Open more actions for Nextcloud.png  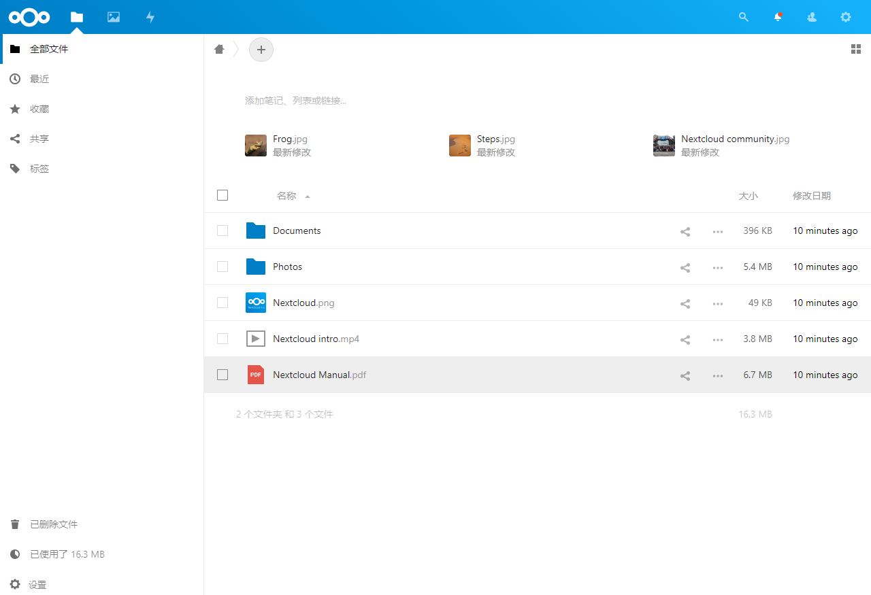pos(718,303)
